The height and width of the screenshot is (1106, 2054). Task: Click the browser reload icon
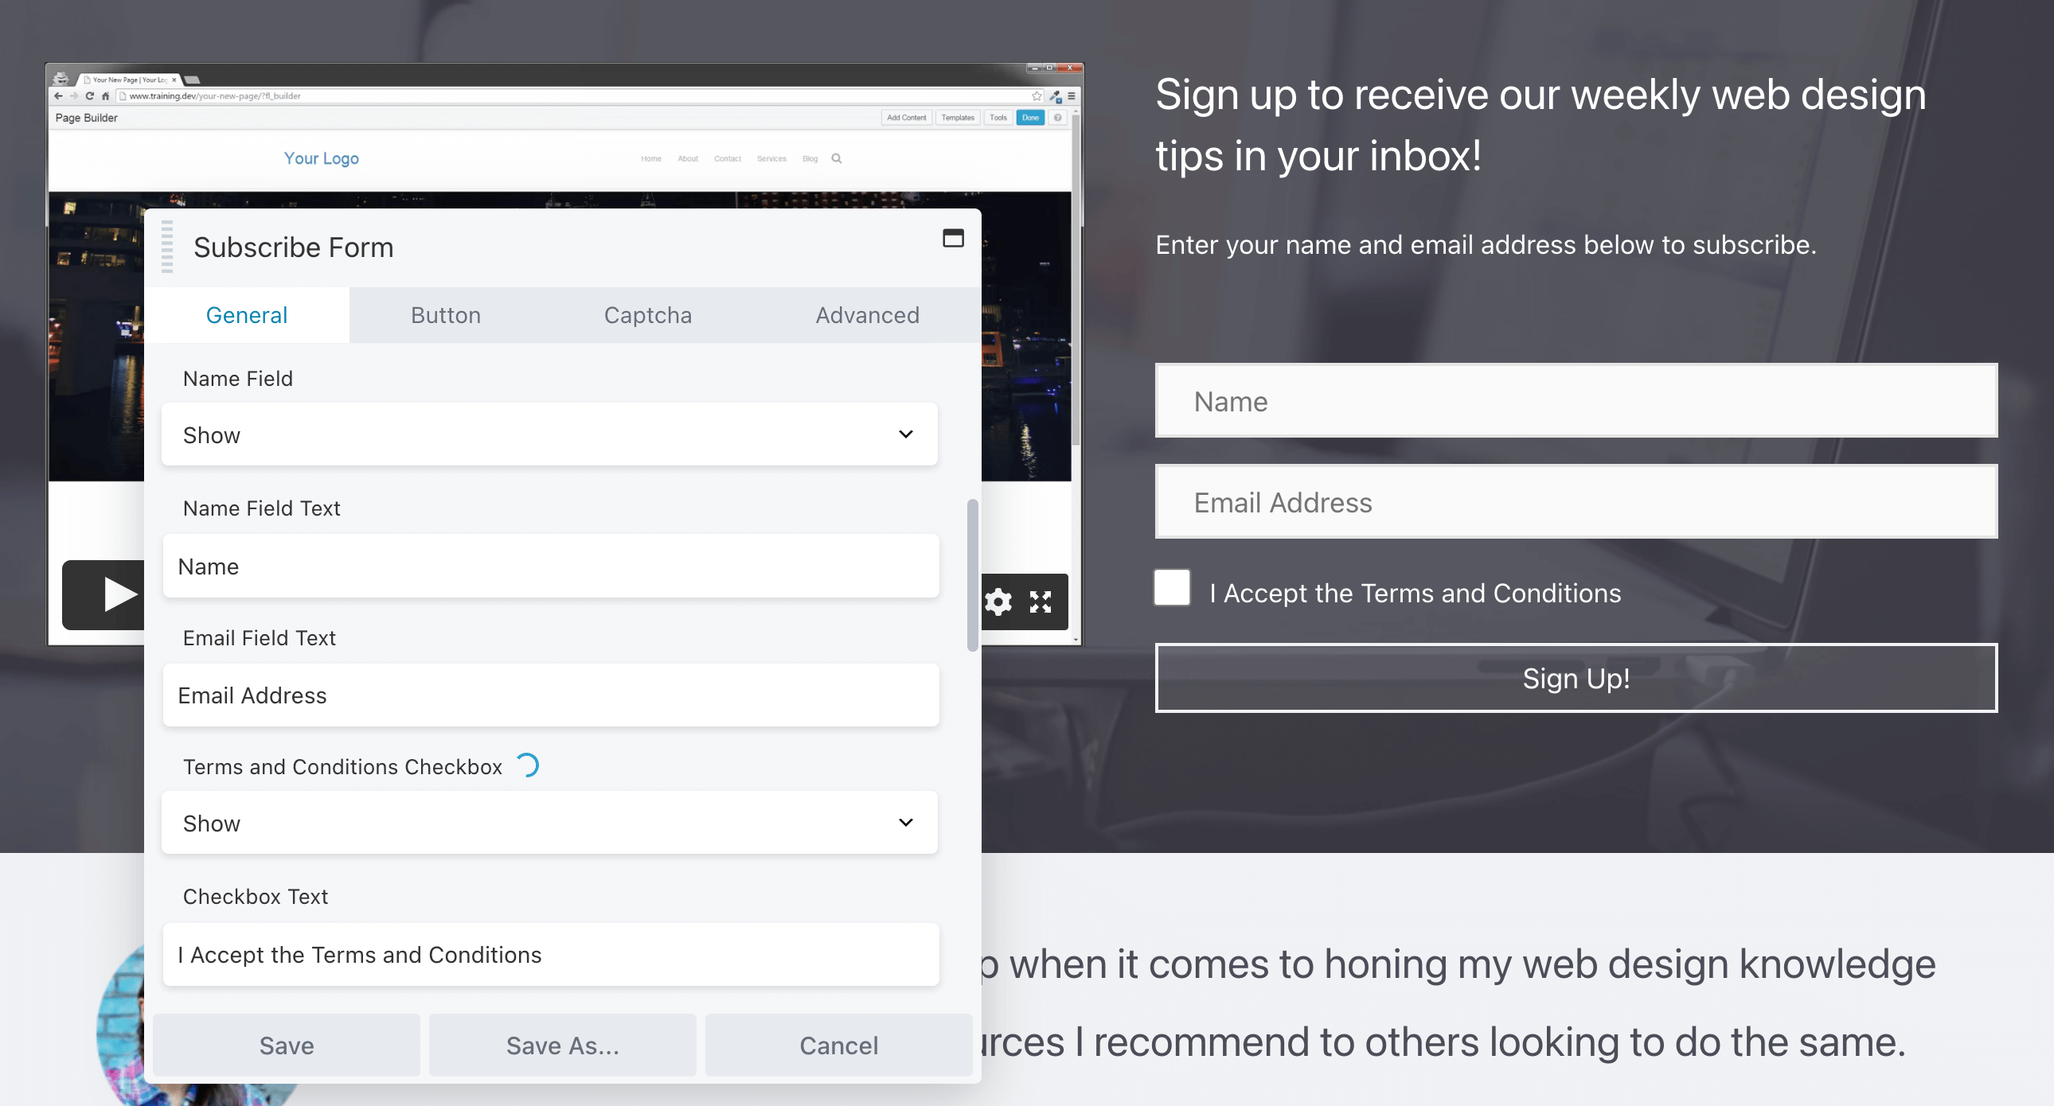point(89,96)
